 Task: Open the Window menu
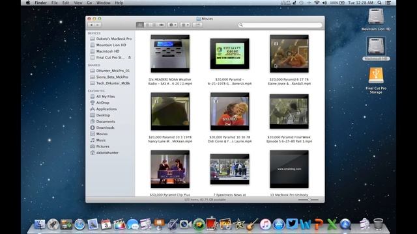tap(104, 3)
